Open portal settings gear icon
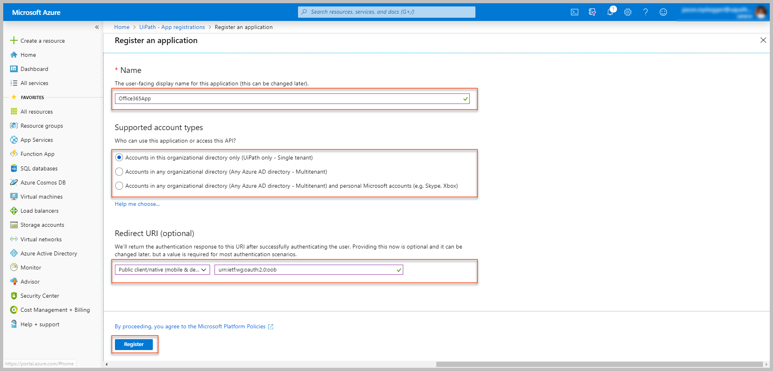 tap(627, 12)
